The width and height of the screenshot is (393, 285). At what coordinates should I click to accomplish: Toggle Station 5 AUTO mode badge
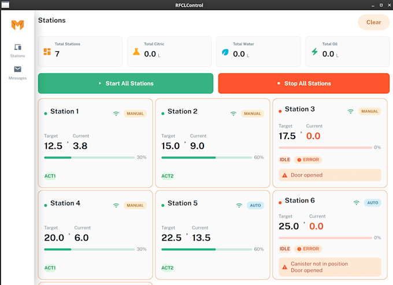[x=255, y=205]
